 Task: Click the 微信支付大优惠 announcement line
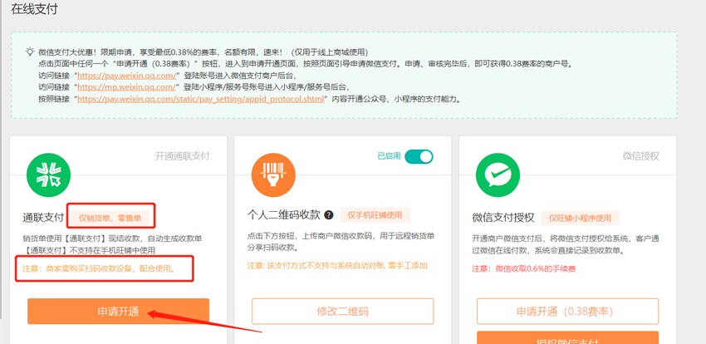point(203,52)
